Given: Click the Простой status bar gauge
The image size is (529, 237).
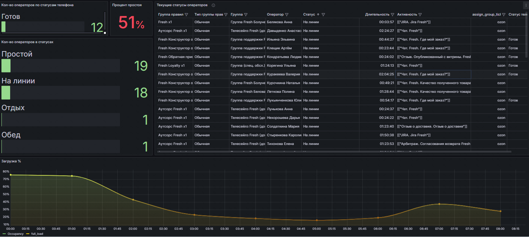Looking at the screenshot, I should pos(61,66).
